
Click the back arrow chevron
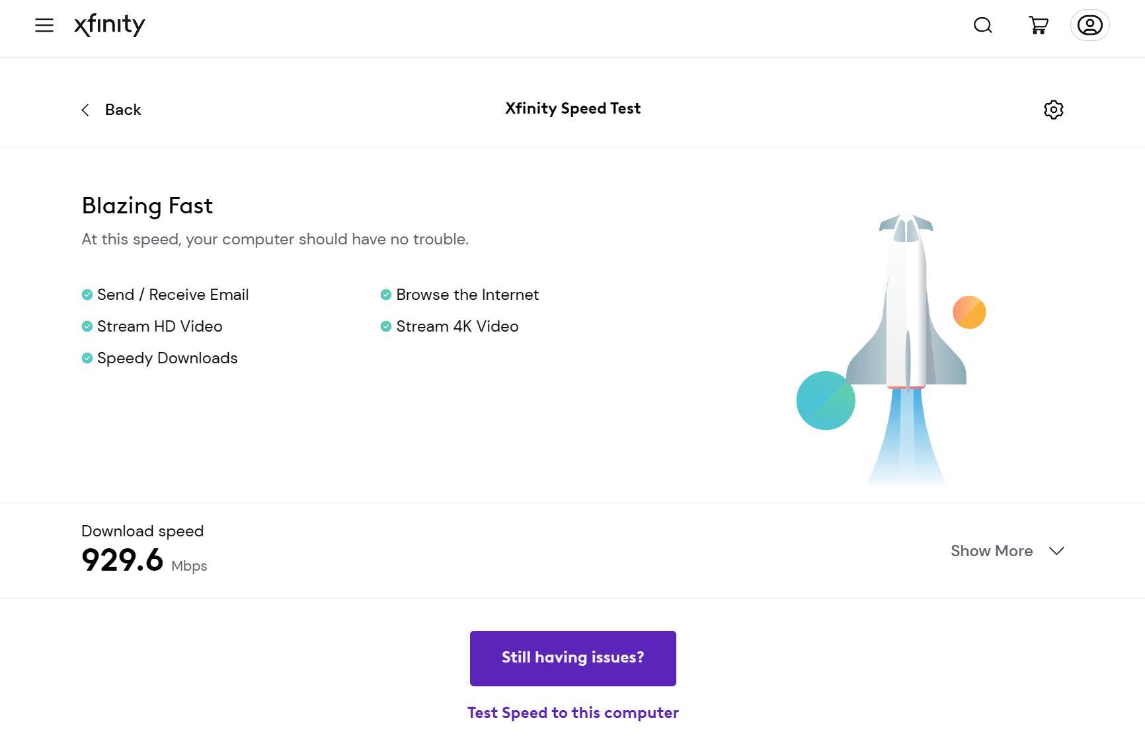coord(85,110)
